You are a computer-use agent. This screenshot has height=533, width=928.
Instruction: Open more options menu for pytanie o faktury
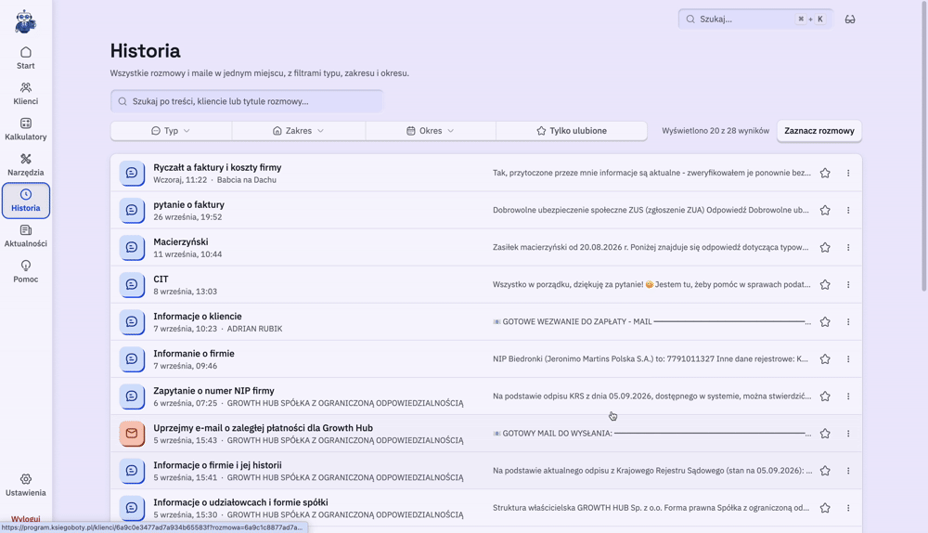(848, 210)
